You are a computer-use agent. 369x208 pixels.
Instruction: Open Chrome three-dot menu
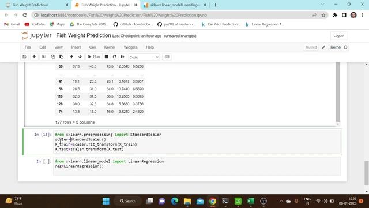[x=363, y=15]
